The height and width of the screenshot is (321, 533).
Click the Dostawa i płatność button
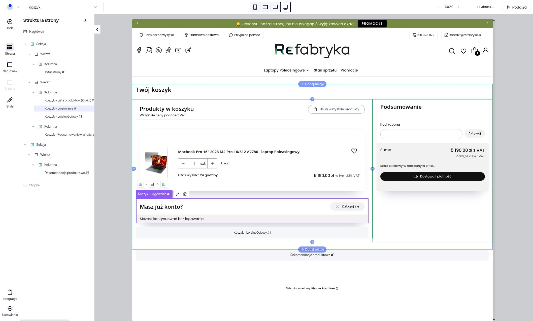click(432, 176)
